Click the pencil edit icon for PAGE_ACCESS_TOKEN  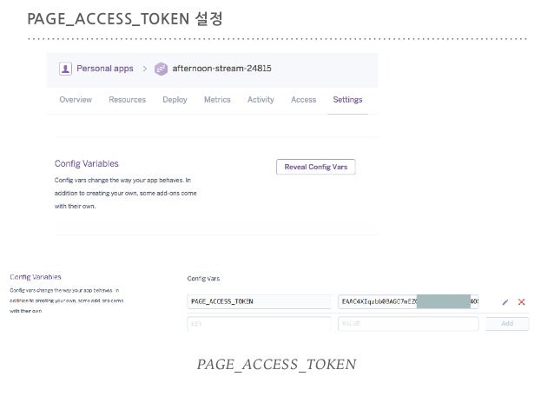pos(505,302)
